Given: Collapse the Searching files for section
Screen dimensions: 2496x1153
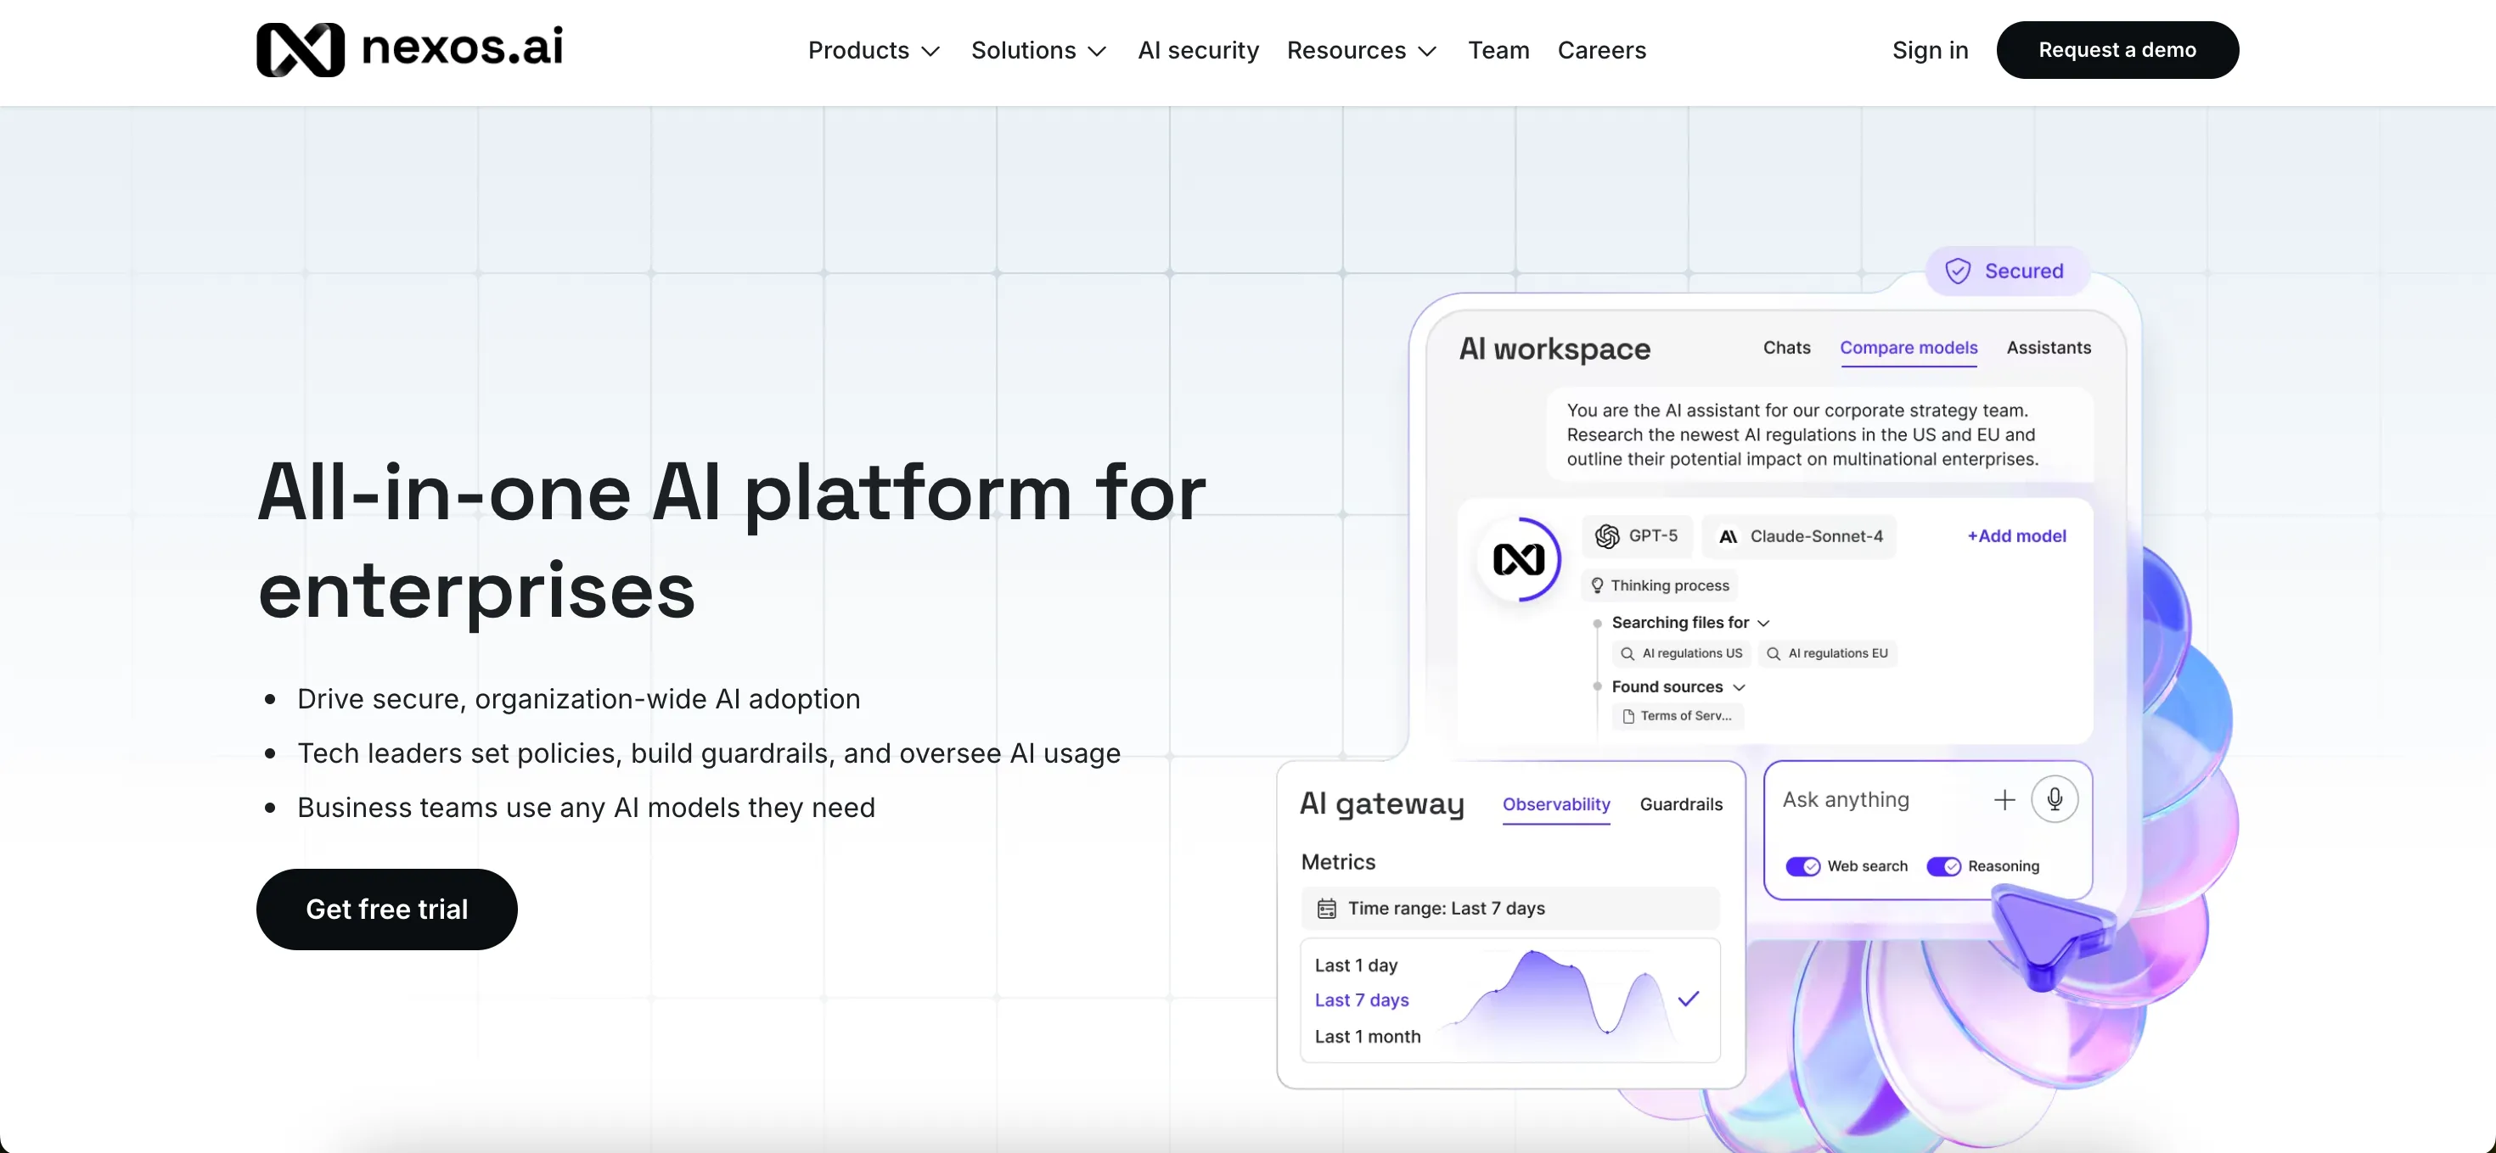Looking at the screenshot, I should click(1762, 623).
